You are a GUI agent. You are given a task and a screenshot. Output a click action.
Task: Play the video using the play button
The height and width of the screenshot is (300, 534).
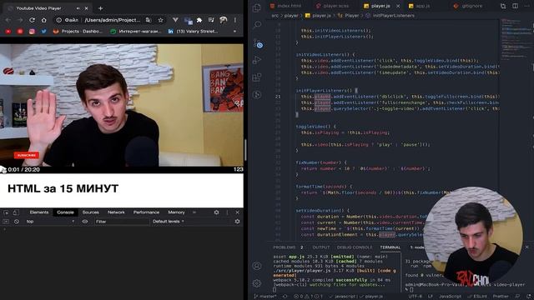(x=3, y=169)
